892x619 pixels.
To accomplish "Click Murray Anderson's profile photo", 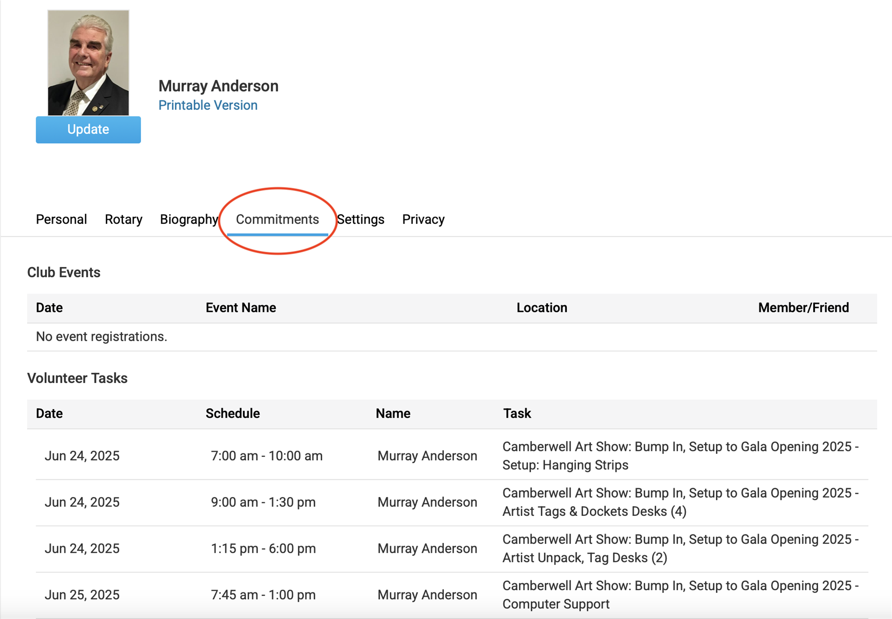I will [x=88, y=63].
